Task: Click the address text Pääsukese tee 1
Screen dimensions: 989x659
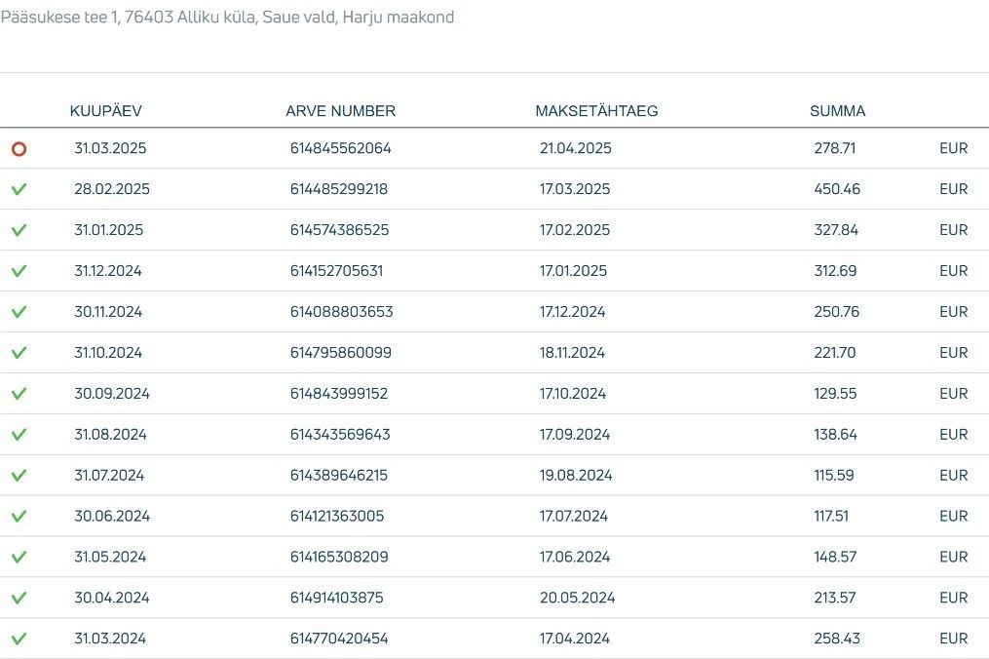Action: point(59,17)
